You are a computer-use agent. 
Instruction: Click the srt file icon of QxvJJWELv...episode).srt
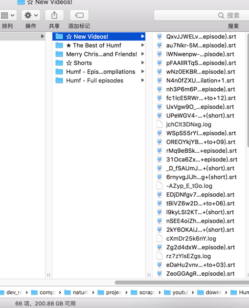pos(159,37)
